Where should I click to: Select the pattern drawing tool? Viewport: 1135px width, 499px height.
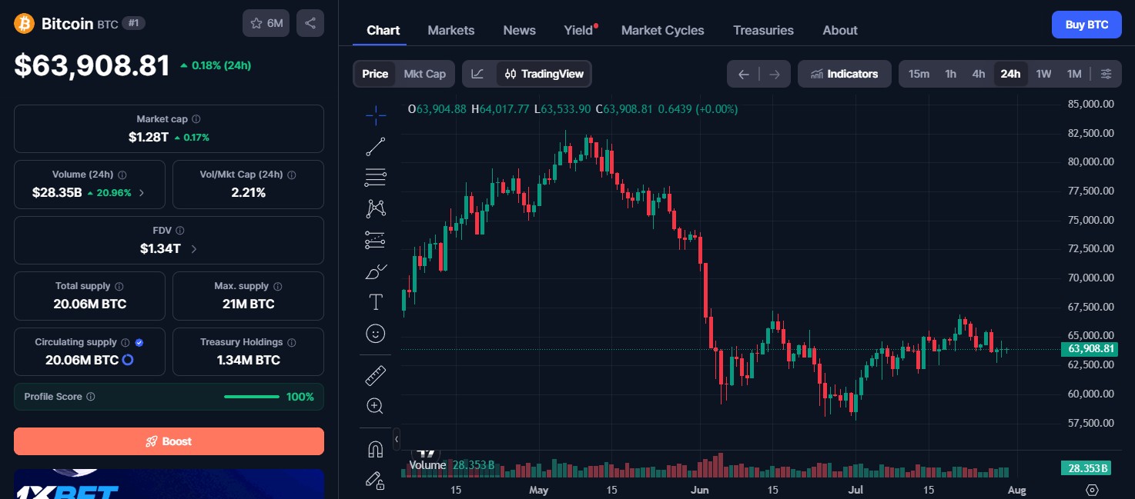tap(376, 208)
